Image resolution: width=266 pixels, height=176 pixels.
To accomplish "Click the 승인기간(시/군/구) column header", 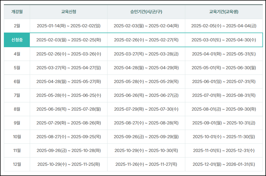I will point(146,12).
